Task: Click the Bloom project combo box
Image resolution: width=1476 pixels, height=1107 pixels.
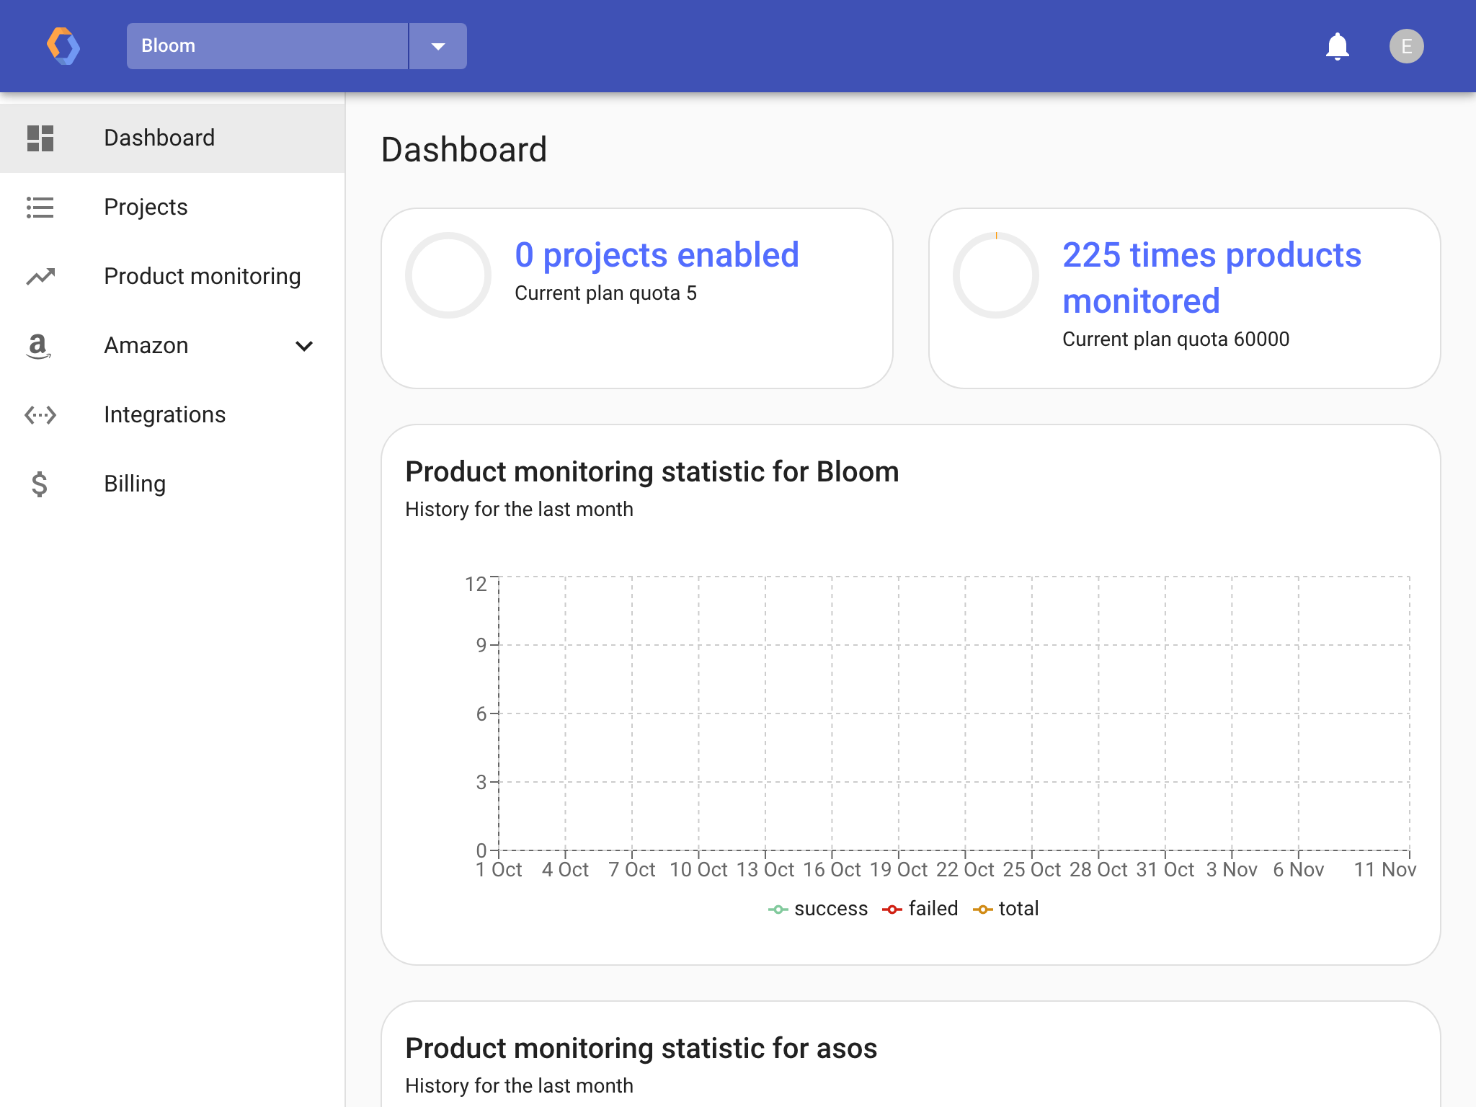Action: (x=267, y=46)
